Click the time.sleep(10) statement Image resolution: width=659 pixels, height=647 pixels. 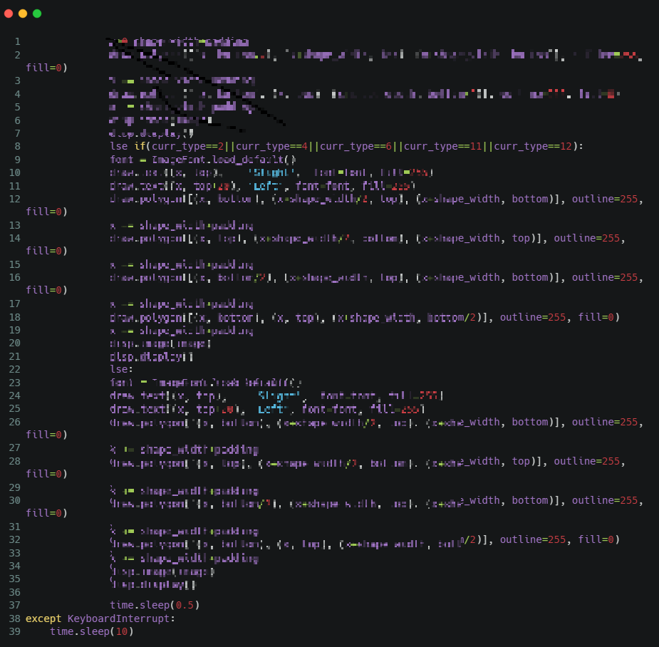click(91, 631)
